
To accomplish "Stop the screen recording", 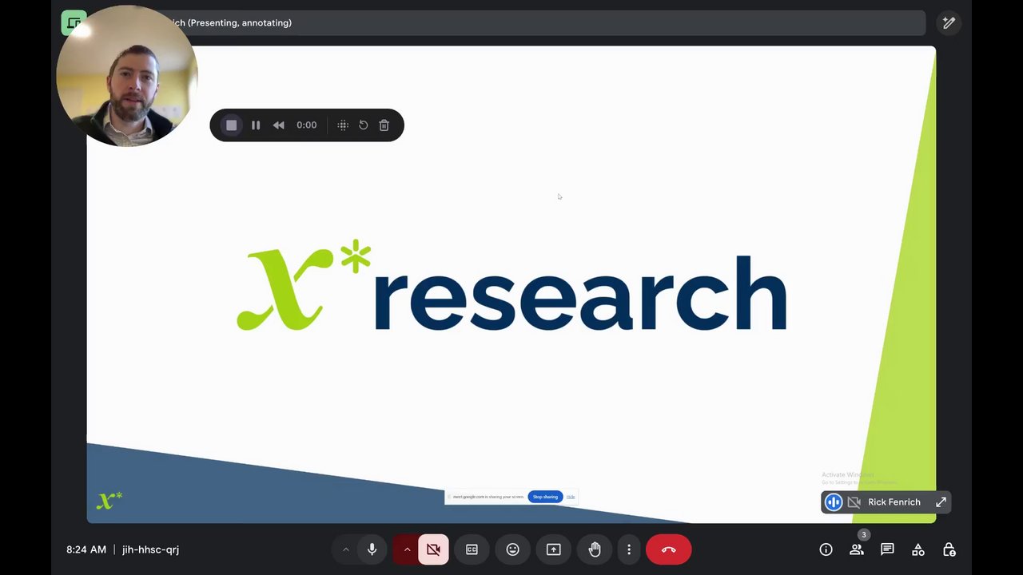I will click(232, 125).
